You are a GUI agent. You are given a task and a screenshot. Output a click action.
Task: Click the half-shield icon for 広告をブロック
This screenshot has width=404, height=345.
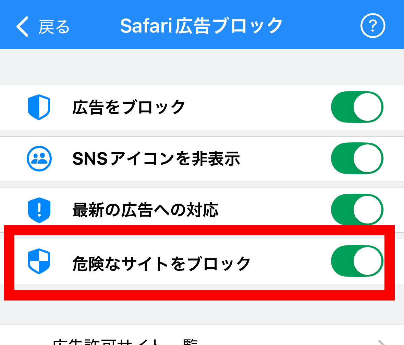pos(39,107)
